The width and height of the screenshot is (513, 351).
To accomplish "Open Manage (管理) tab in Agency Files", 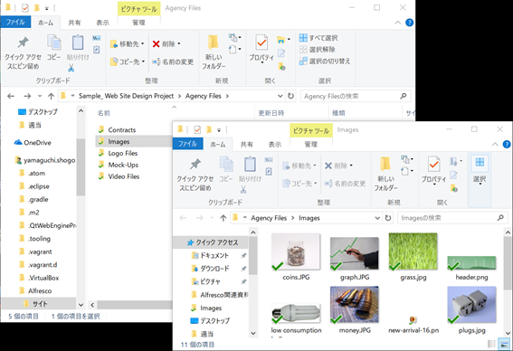I will [x=138, y=23].
